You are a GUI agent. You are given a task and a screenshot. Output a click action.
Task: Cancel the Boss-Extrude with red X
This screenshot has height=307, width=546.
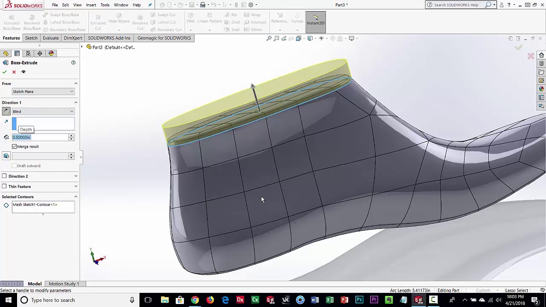[14, 72]
